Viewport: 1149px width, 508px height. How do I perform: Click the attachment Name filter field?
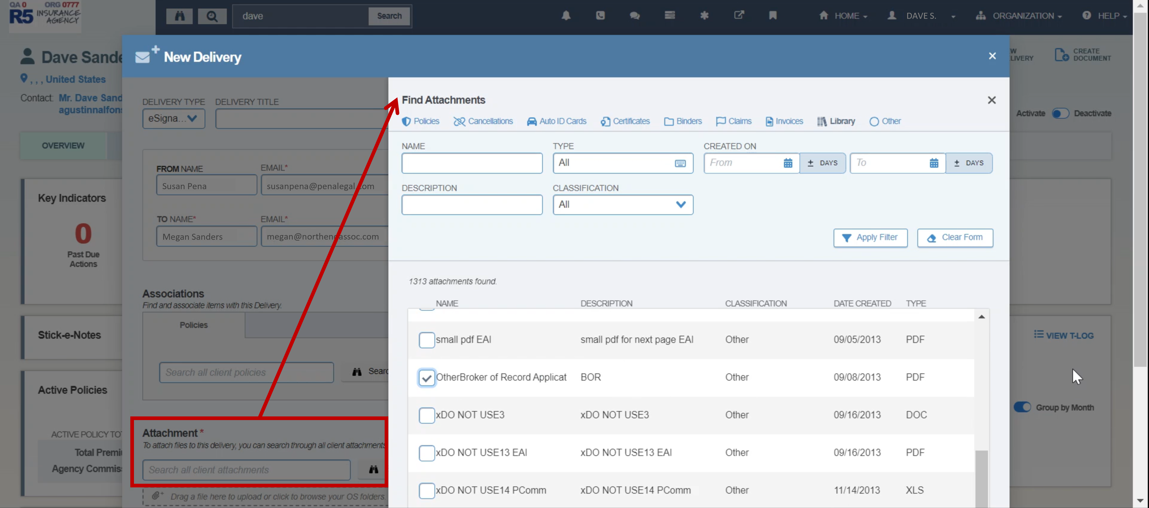click(x=471, y=163)
